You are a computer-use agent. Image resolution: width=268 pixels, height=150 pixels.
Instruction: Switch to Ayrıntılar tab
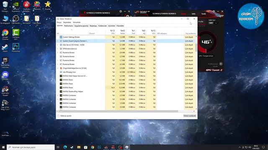tap(112, 26)
